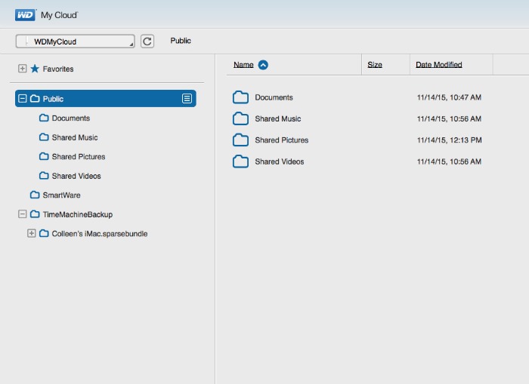Click the Favorites star icon

(x=35, y=69)
